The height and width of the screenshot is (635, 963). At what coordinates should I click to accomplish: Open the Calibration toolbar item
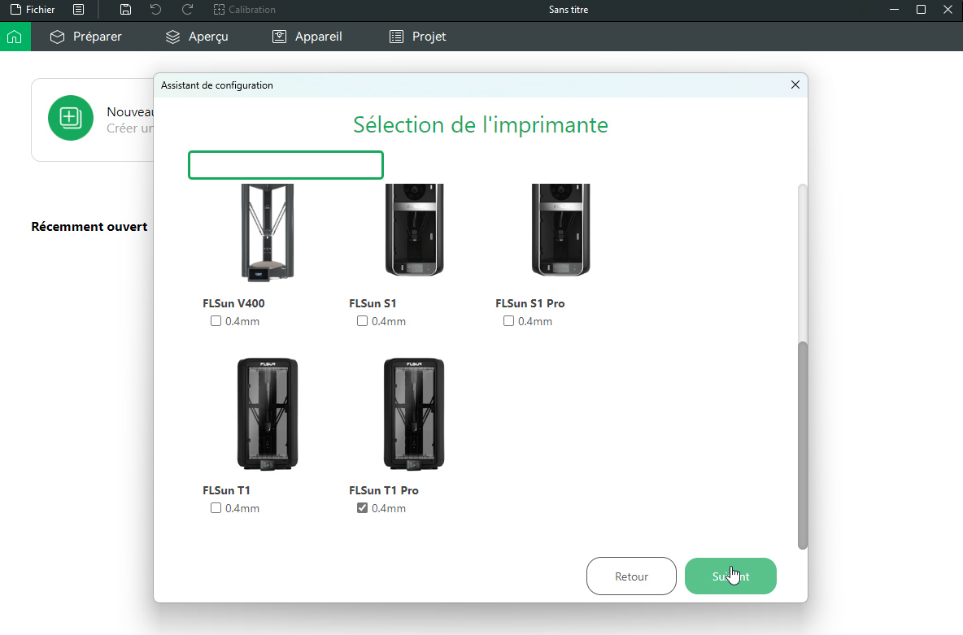[245, 9]
